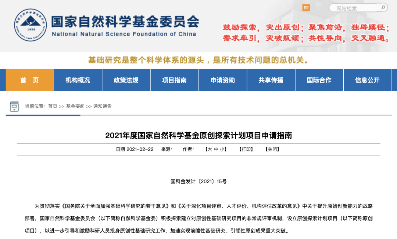Viewport: 397px width, 239px height.
Task: Select the 共享传播 menu item
Action: (271, 80)
